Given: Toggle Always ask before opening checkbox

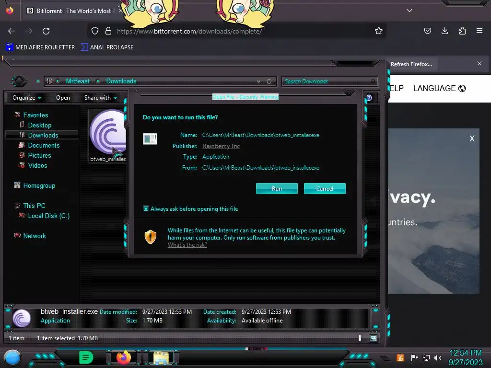Looking at the screenshot, I should pyautogui.click(x=146, y=208).
